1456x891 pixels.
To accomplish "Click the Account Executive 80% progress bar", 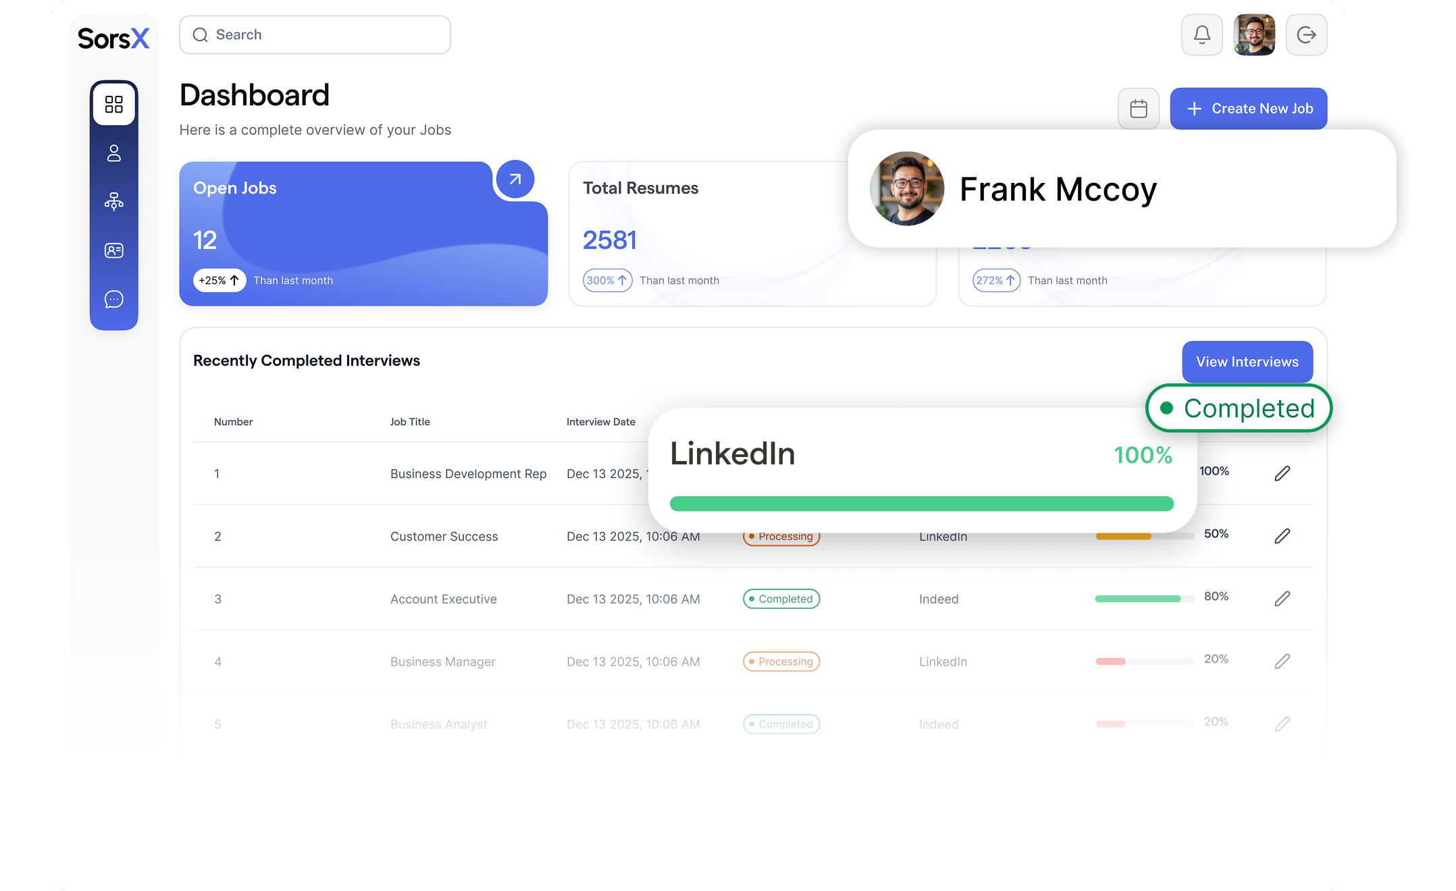I will pos(1144,599).
